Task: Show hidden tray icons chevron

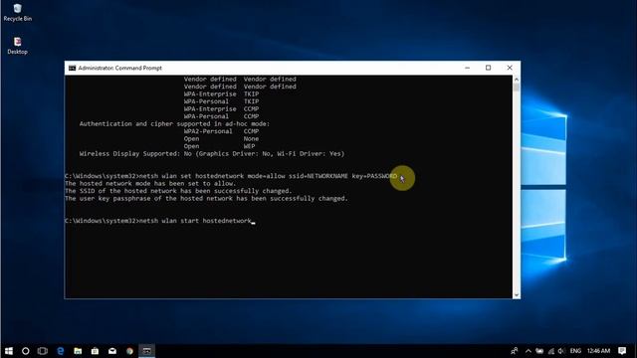Action: click(528, 351)
